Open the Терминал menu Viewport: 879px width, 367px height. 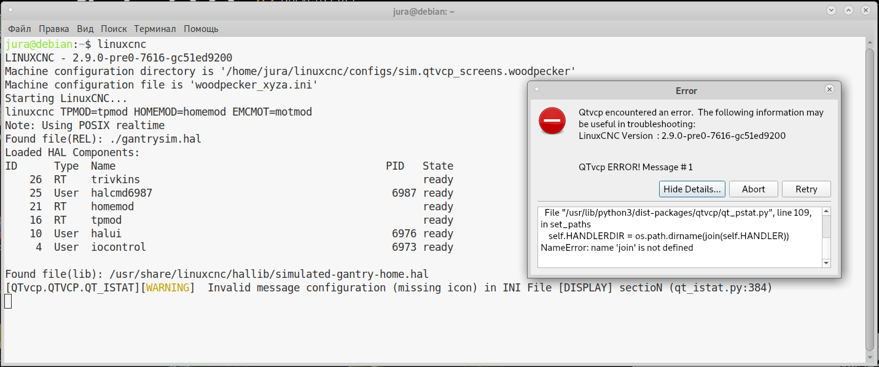tap(155, 29)
